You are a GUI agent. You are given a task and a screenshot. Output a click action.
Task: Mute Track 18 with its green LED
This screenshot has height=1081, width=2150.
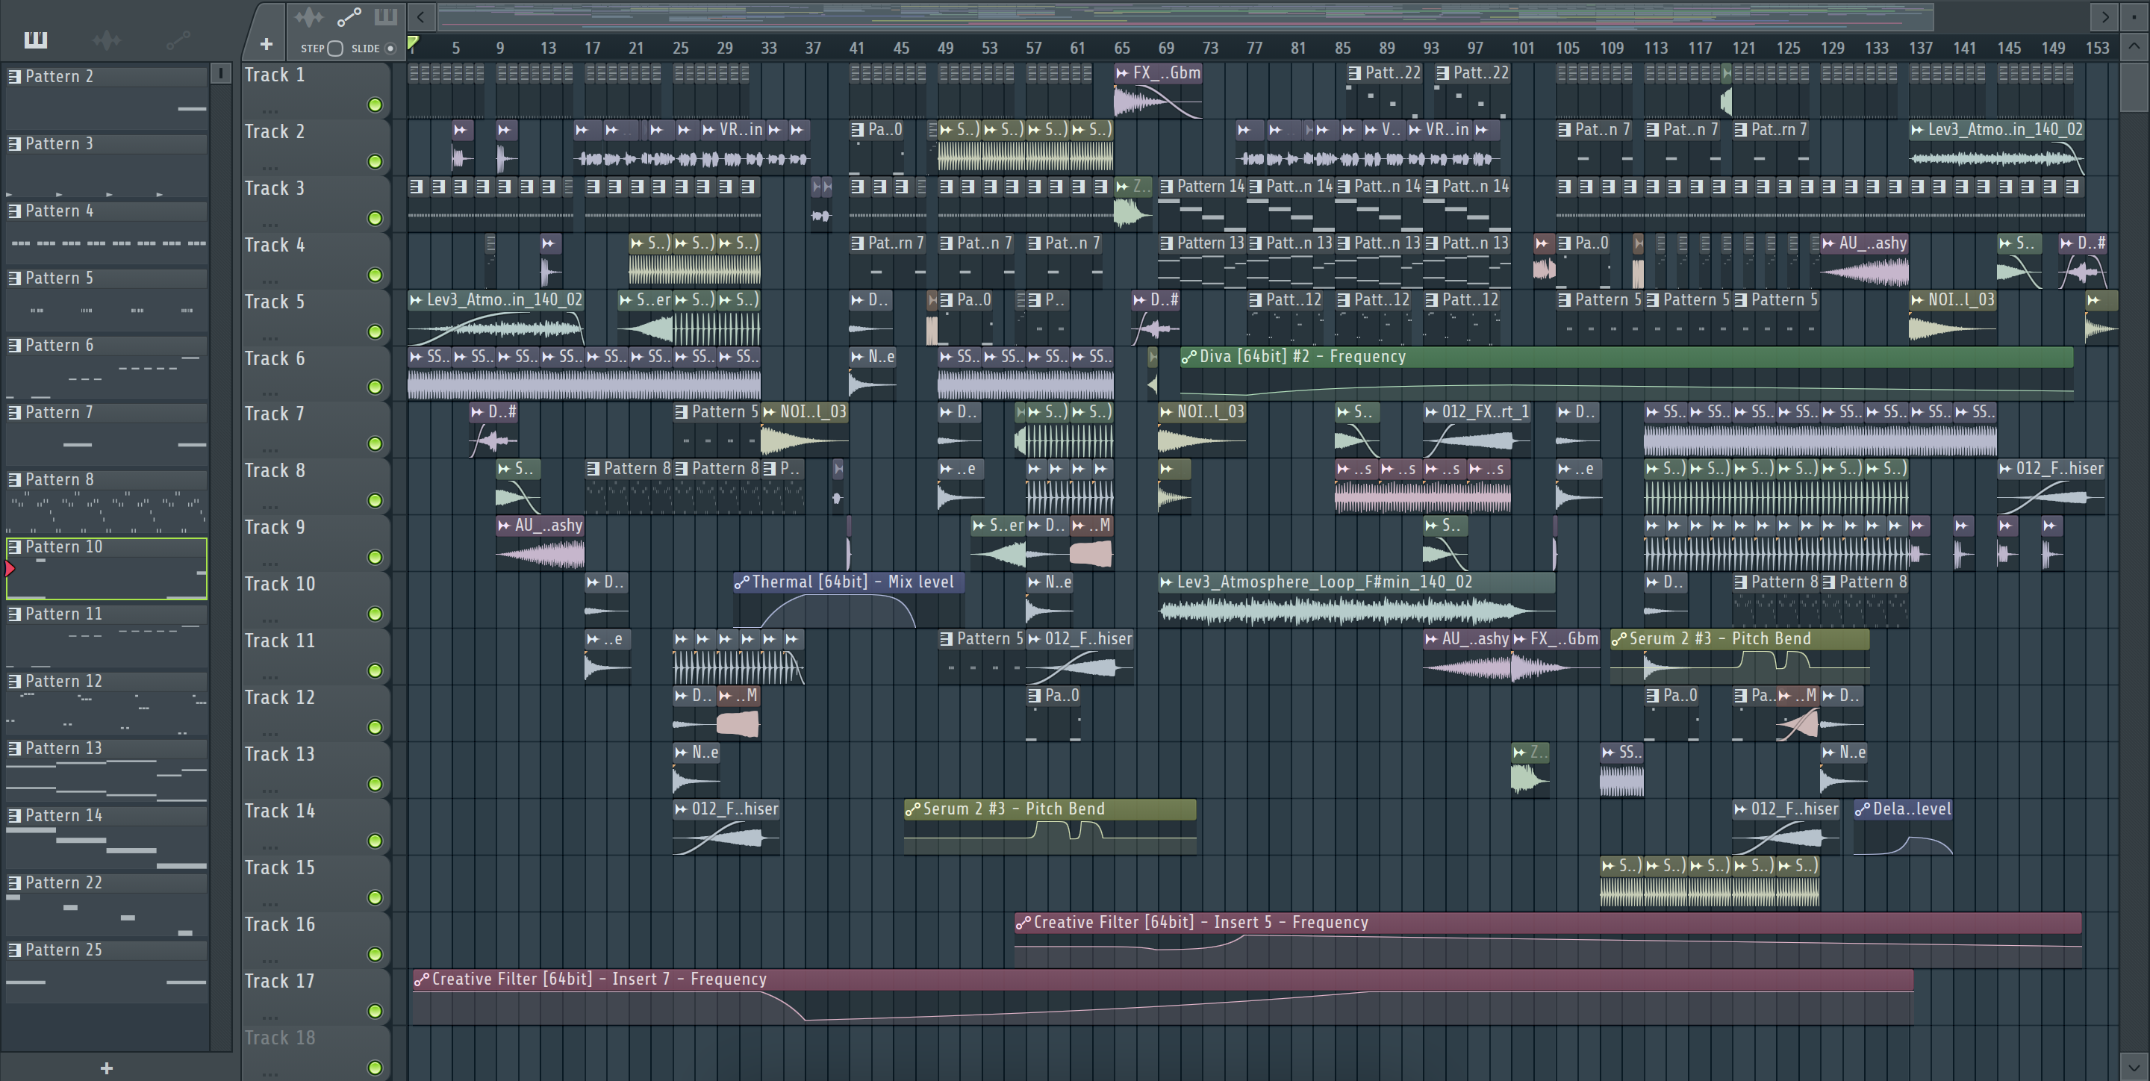point(376,1068)
